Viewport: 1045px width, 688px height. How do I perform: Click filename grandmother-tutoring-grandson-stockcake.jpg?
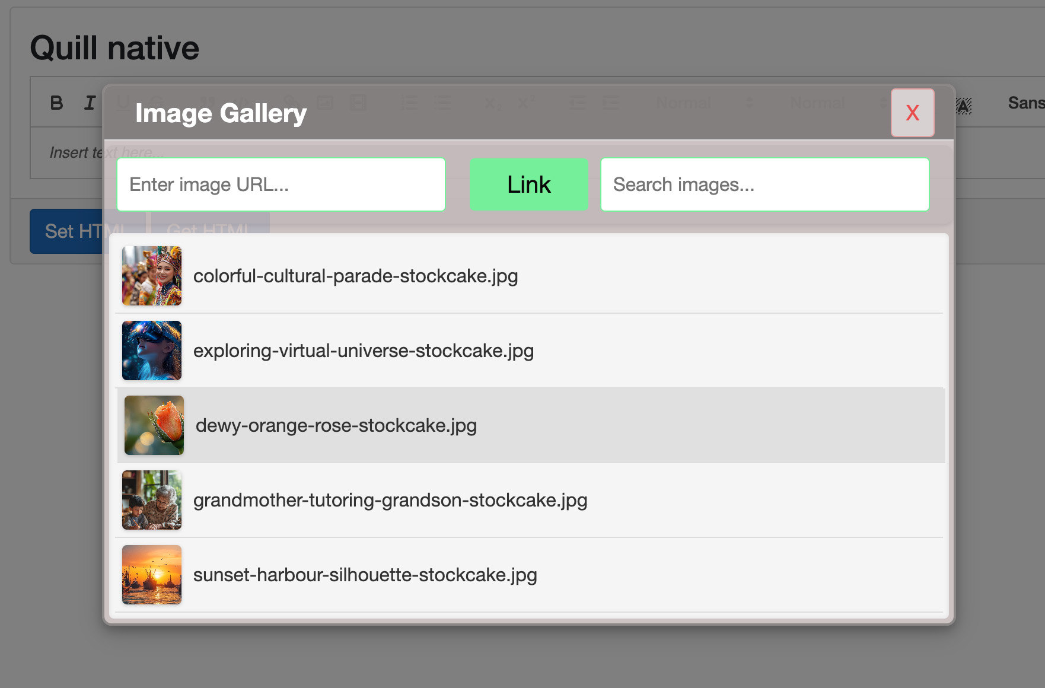point(390,500)
